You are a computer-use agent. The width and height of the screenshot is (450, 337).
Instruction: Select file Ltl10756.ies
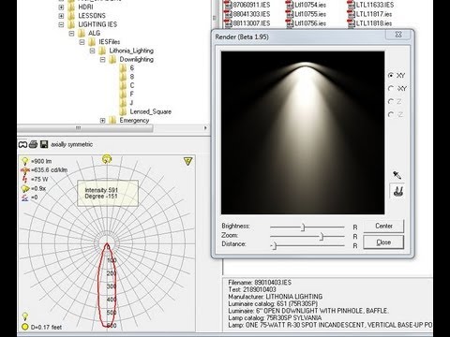[306, 23]
